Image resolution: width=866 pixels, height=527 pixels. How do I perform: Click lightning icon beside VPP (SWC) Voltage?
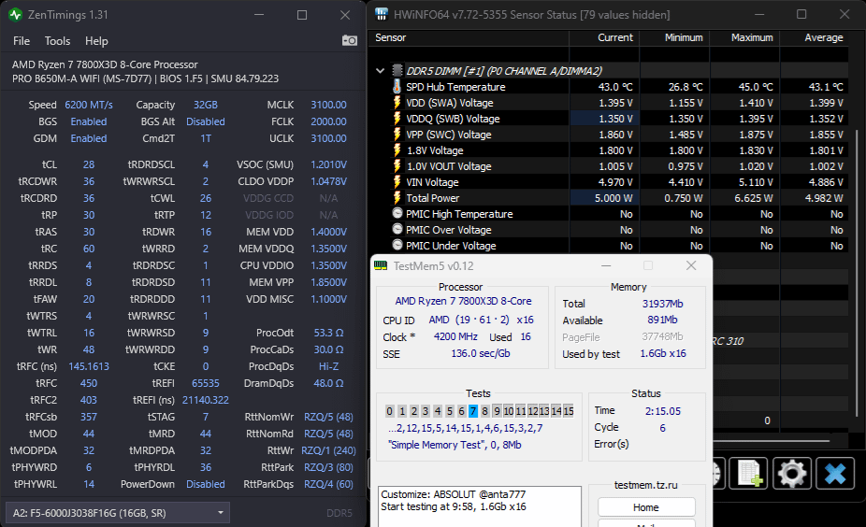point(397,135)
